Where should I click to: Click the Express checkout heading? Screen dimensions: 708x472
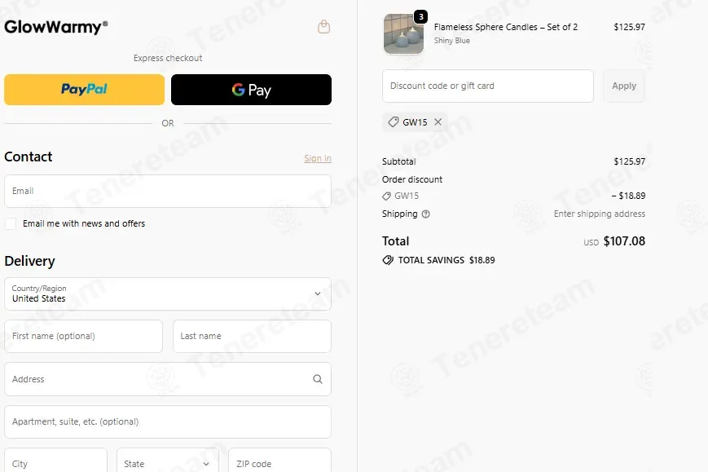coord(168,58)
